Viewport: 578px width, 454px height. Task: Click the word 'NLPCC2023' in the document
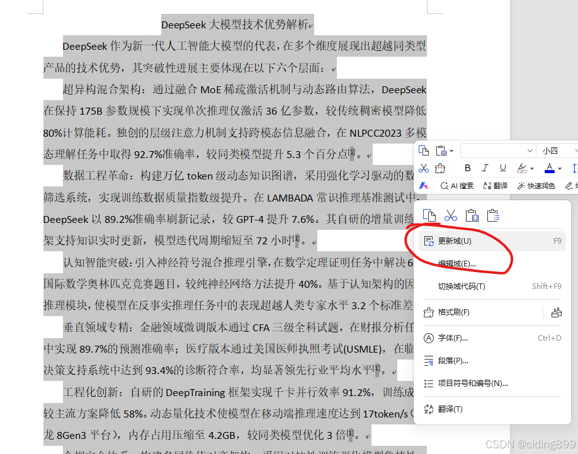coord(375,133)
